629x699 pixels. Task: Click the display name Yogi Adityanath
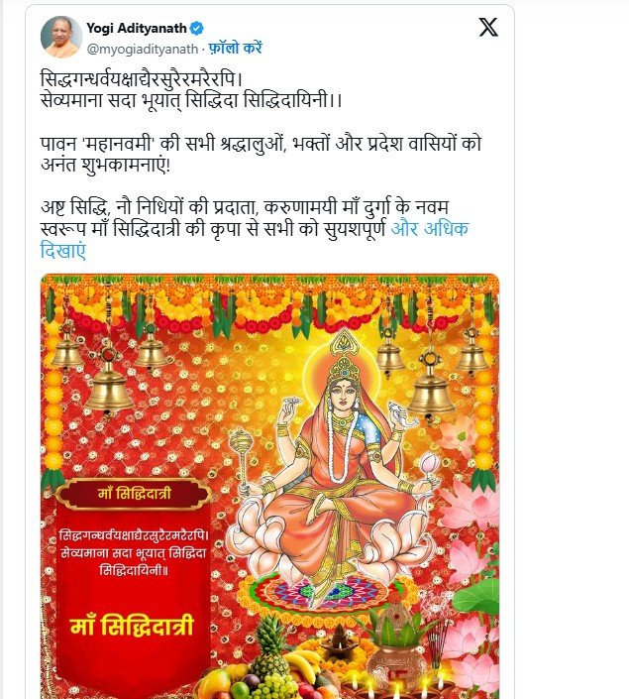(x=137, y=28)
